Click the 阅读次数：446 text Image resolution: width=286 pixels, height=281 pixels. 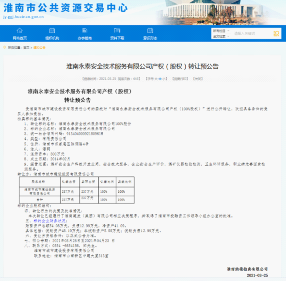(x=128, y=79)
